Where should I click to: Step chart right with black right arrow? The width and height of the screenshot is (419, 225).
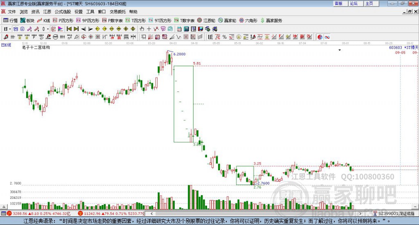pyautogui.click(x=90, y=29)
